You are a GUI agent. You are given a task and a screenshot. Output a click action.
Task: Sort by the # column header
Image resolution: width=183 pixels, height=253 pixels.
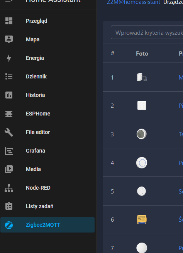coord(112,53)
